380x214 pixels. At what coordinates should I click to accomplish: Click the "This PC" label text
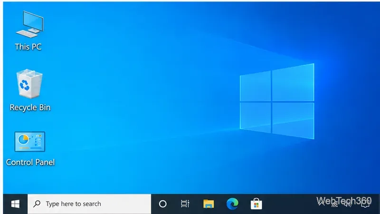[28, 47]
